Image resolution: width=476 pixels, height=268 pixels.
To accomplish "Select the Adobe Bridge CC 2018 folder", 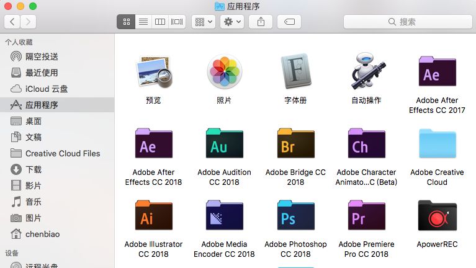I will (295, 143).
